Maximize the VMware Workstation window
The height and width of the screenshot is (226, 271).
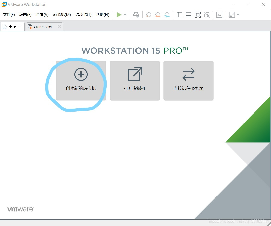(x=249, y=4)
